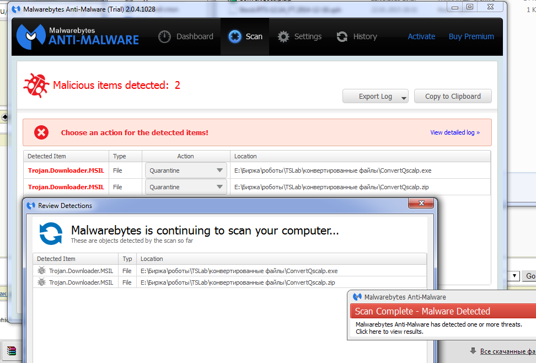
Task: Open the View detailed log link
Action: click(455, 132)
